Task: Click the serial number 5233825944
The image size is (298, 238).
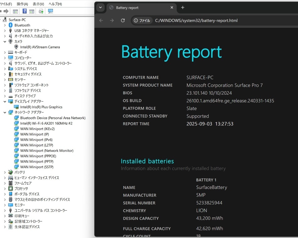Action: click(x=209, y=203)
